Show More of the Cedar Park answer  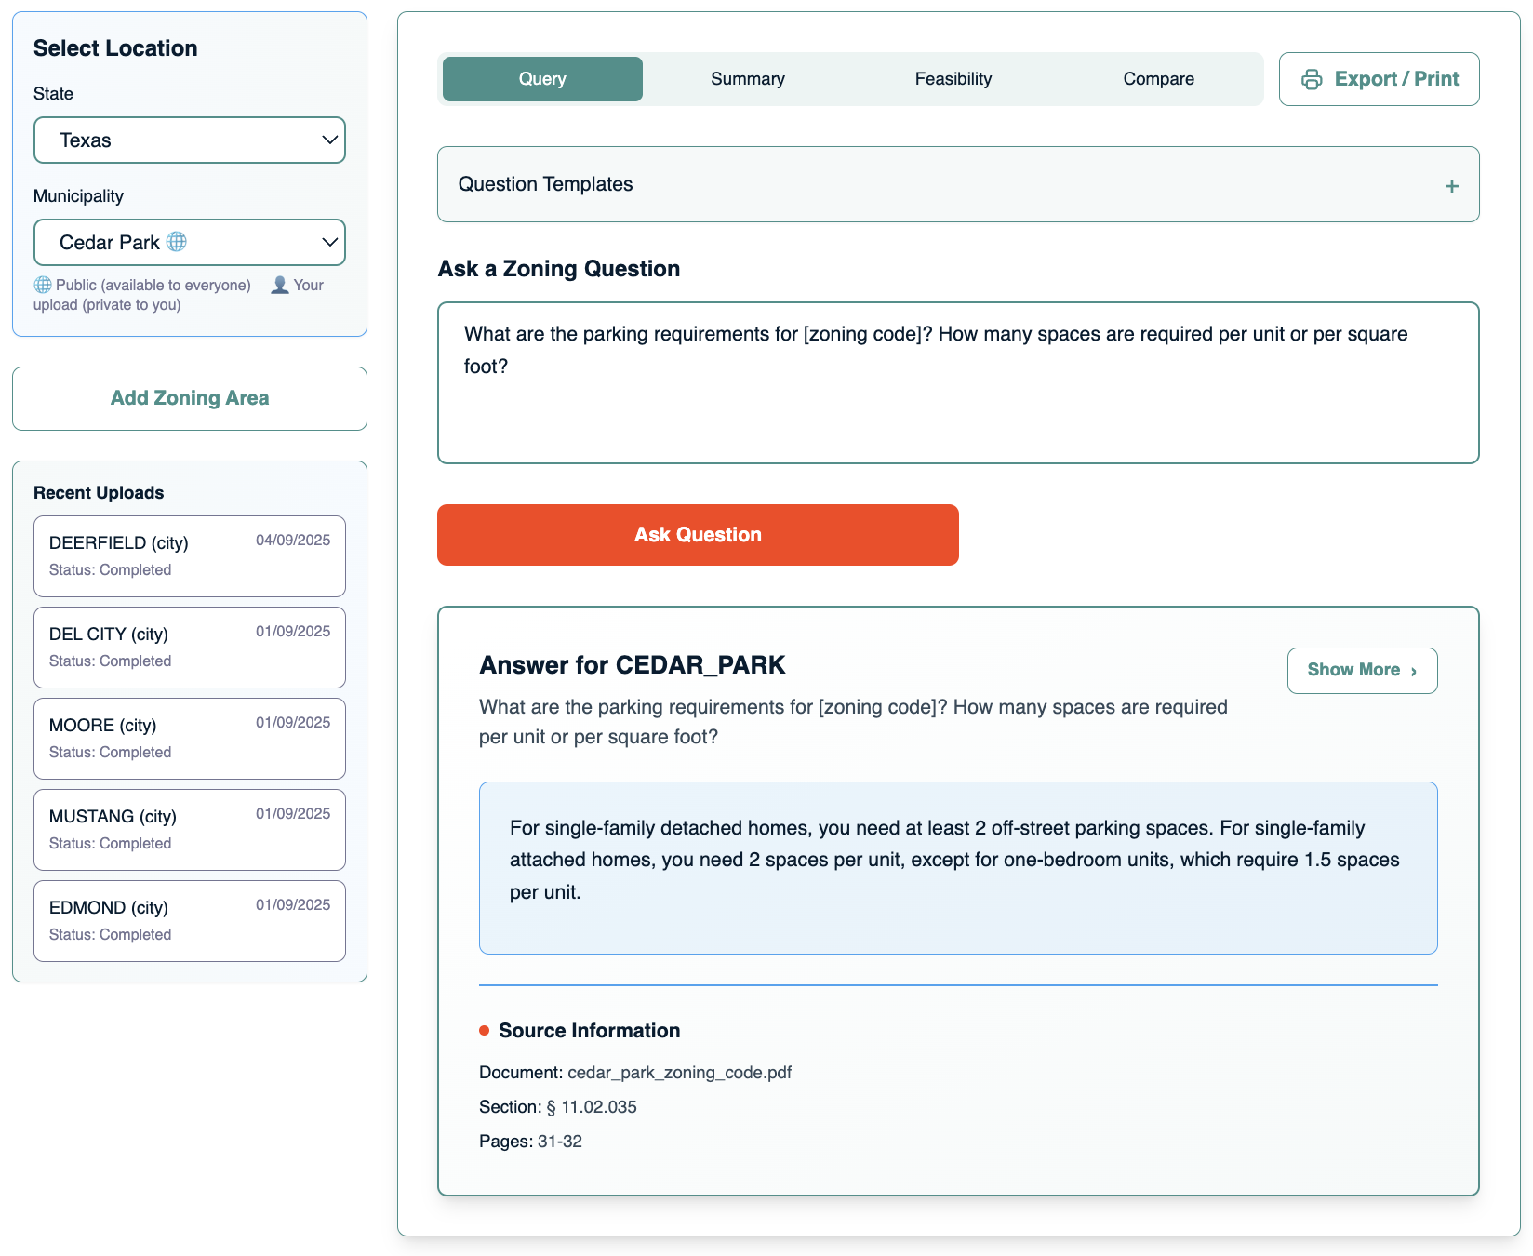[1361, 670]
